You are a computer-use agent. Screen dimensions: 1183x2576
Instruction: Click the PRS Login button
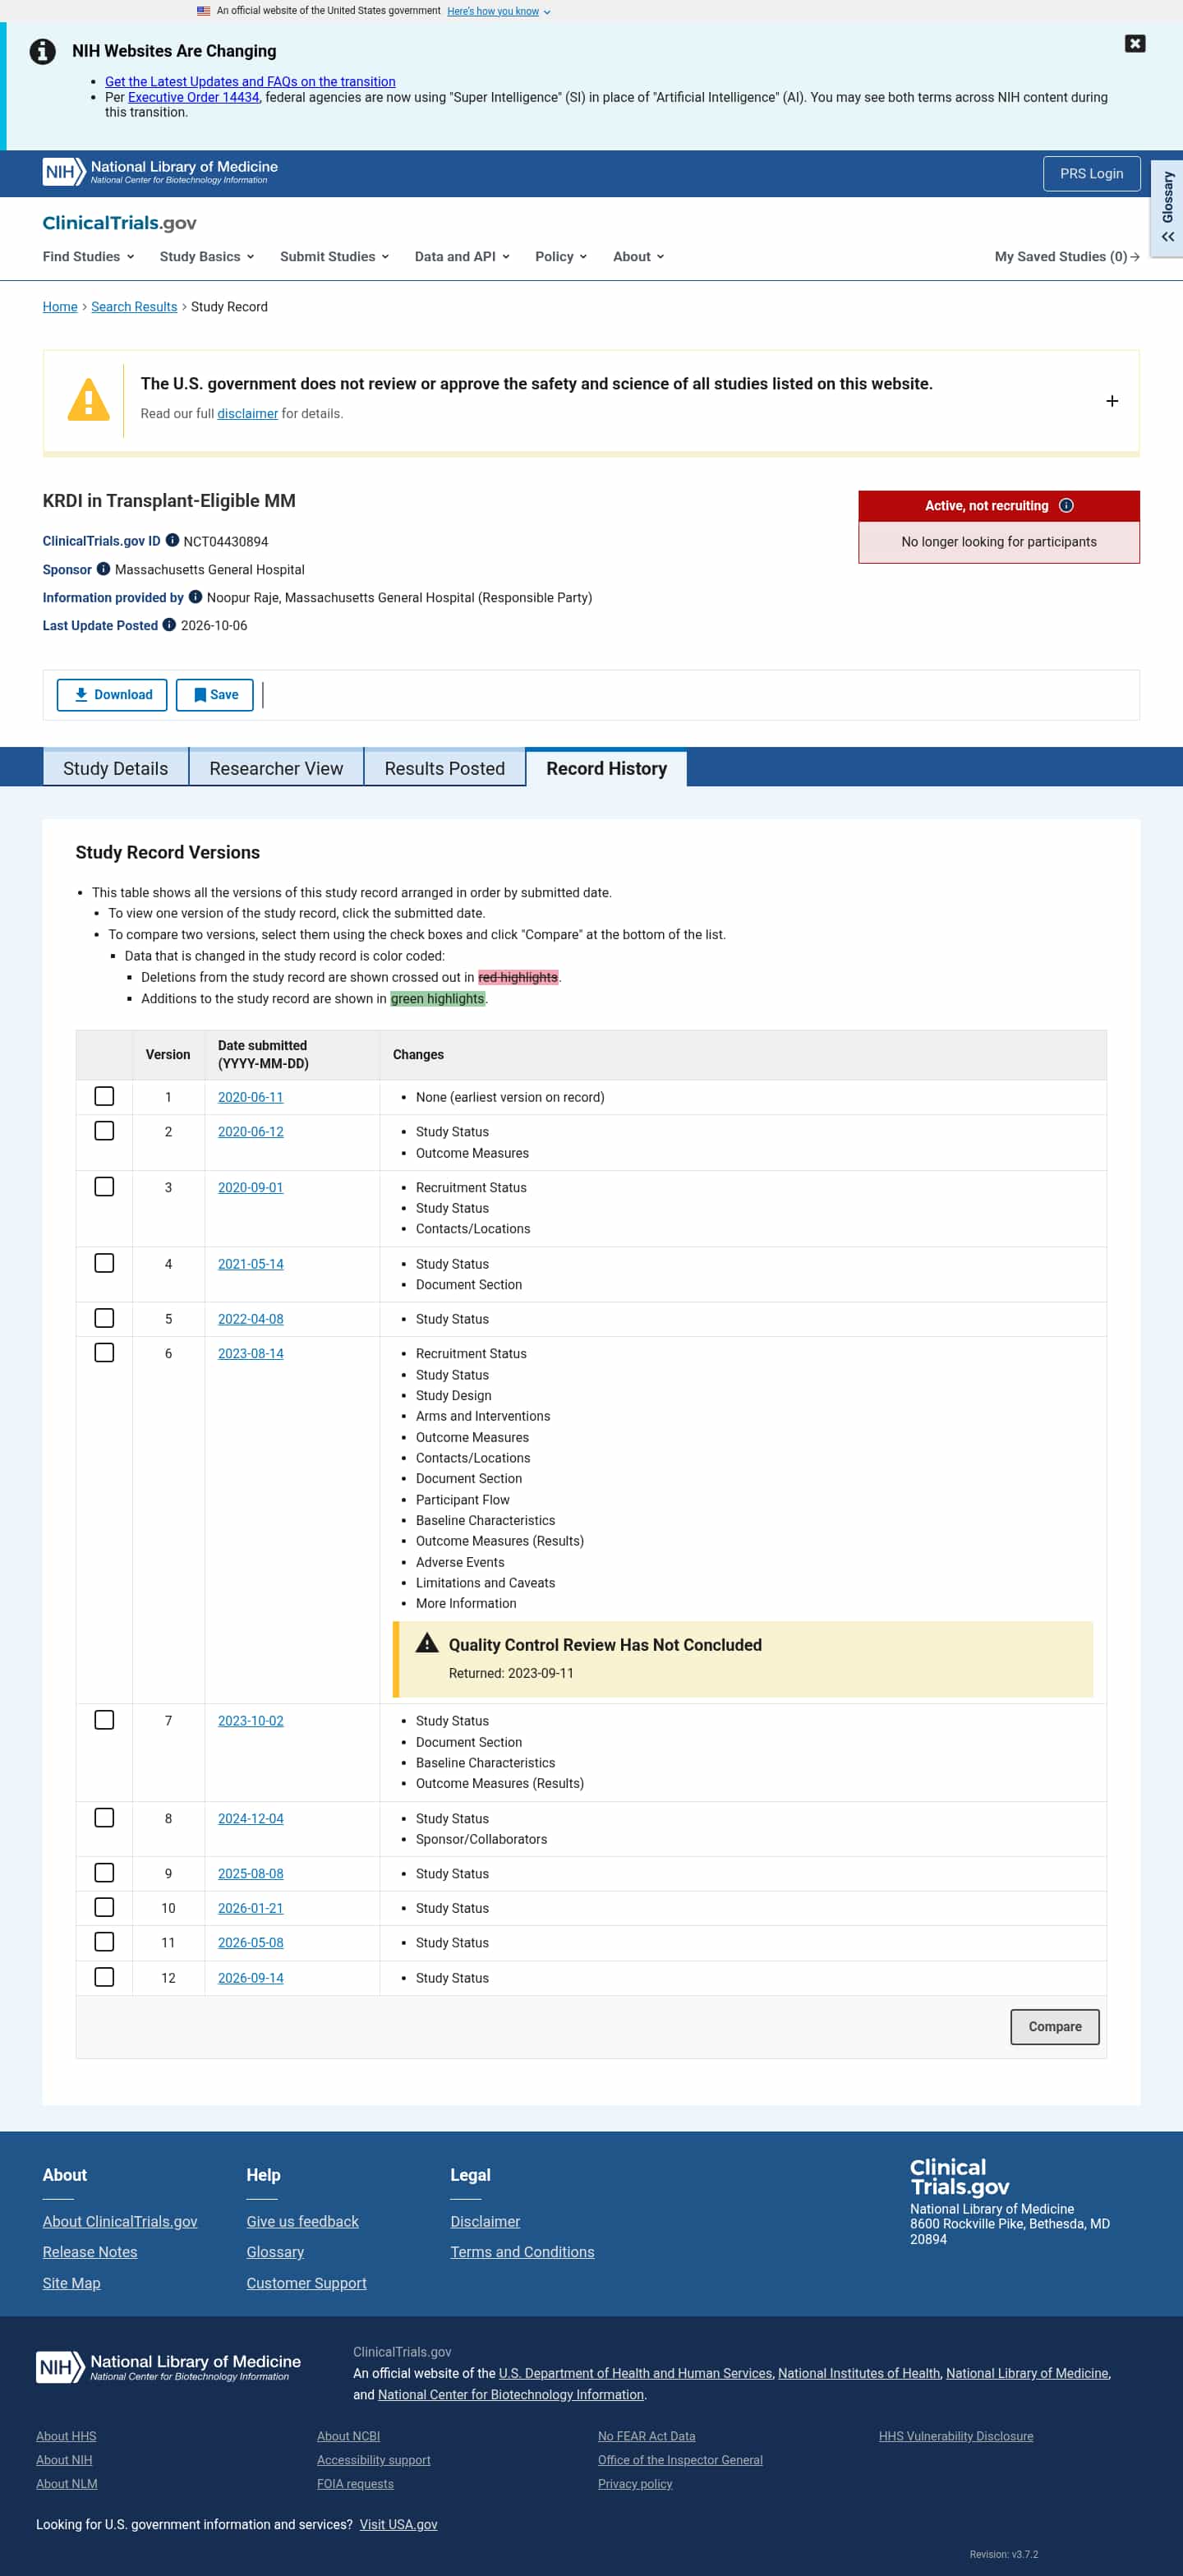tap(1091, 173)
